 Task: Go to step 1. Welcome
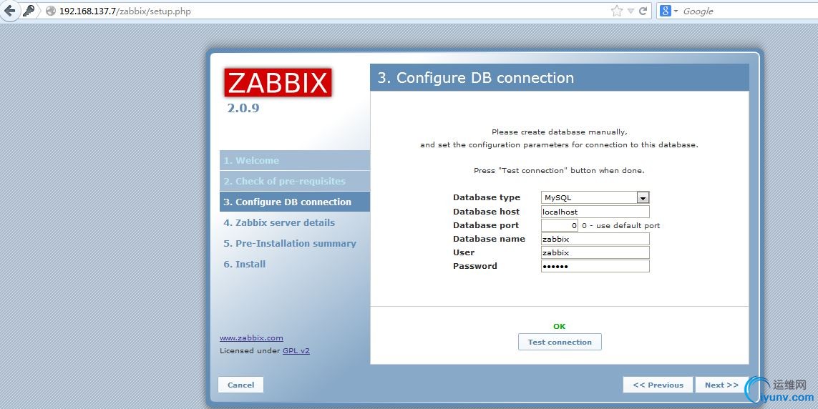pos(295,160)
